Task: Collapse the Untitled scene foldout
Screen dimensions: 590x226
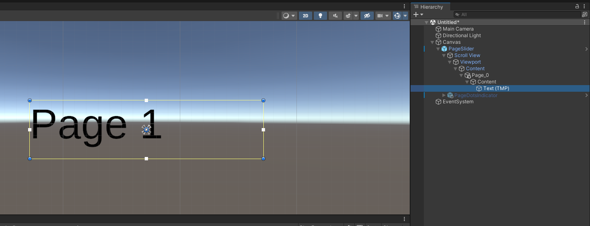Action: coord(426,22)
